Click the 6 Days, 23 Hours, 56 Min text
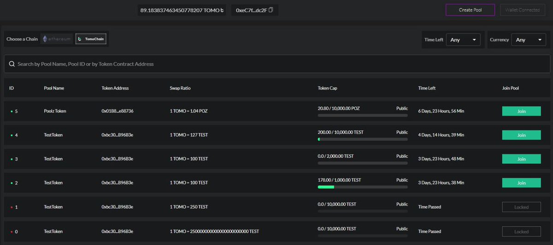Screen dimensions: 553x245 coord(441,111)
